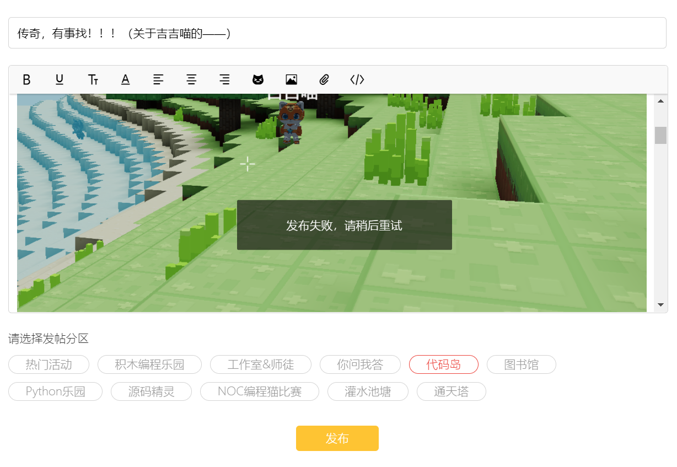Viewport: 677px width, 467px height.
Task: Insert an image into the post
Action: [x=291, y=79]
